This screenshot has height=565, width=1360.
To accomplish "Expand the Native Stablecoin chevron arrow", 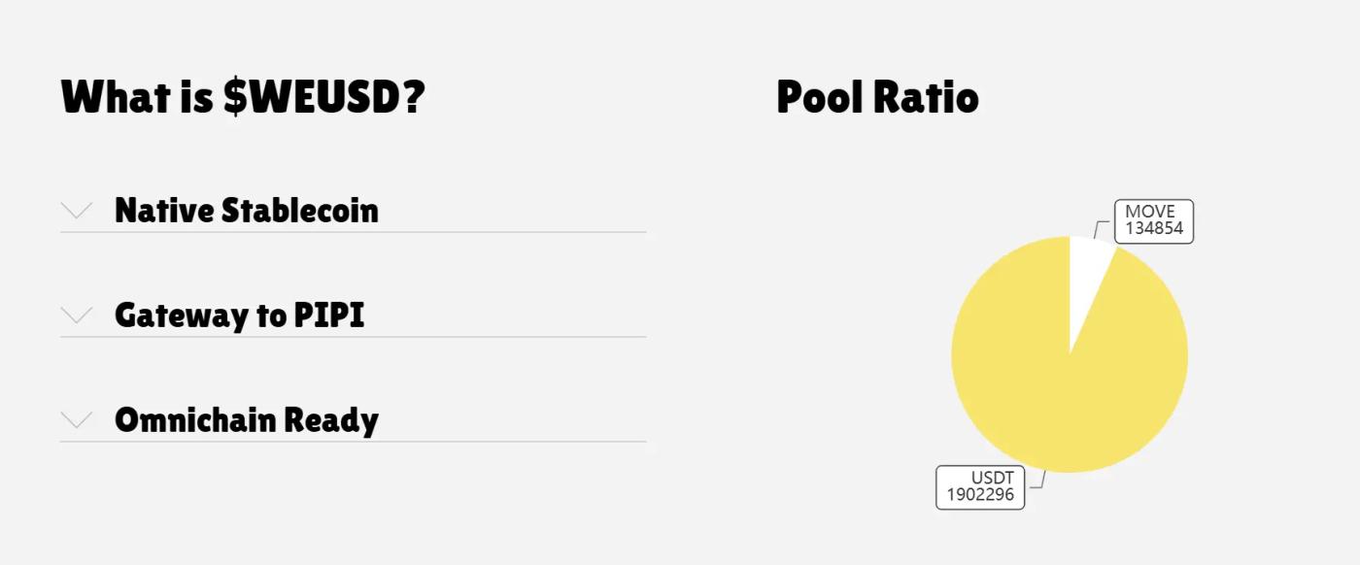I will coord(77,210).
